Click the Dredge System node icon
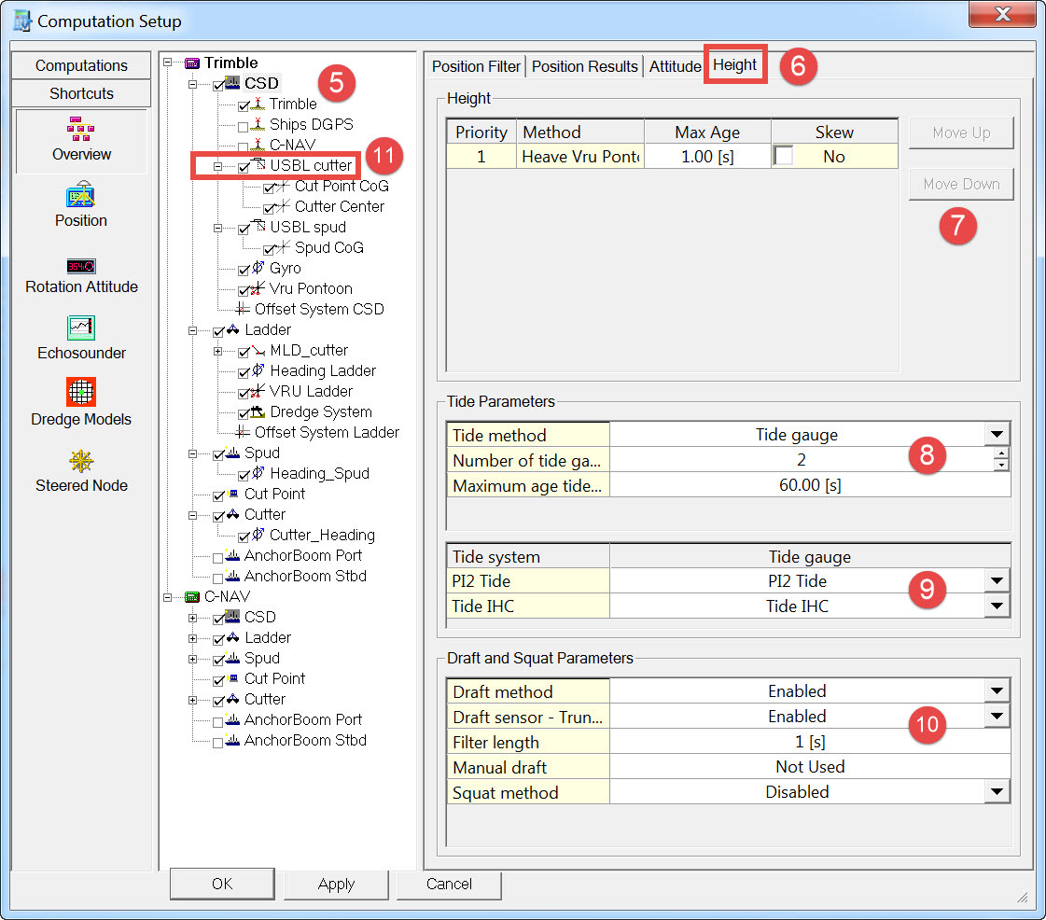 tap(258, 412)
